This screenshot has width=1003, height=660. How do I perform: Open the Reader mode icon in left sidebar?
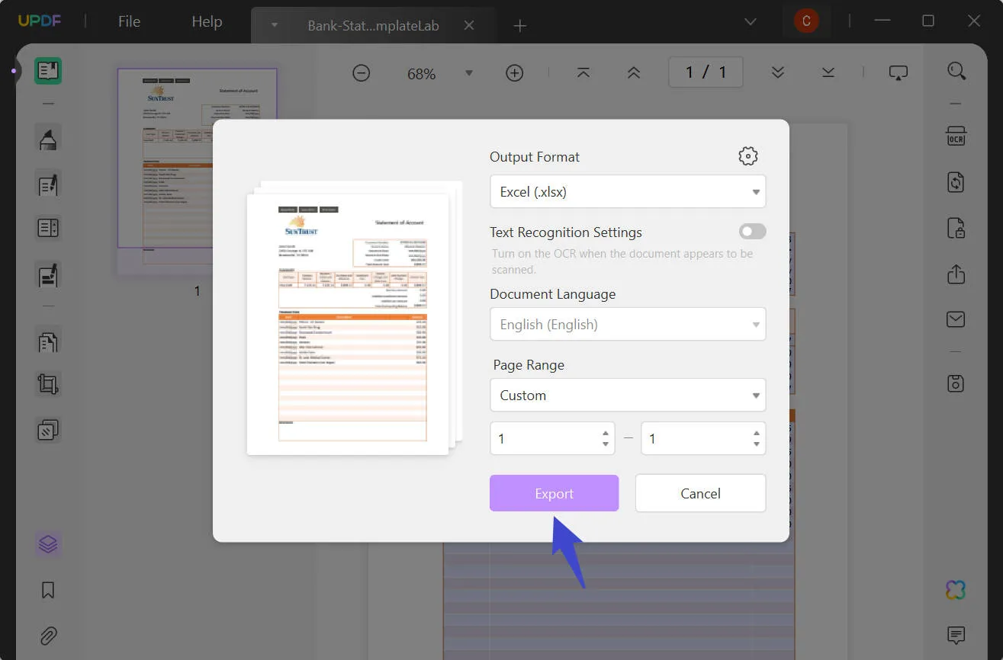pyautogui.click(x=48, y=71)
